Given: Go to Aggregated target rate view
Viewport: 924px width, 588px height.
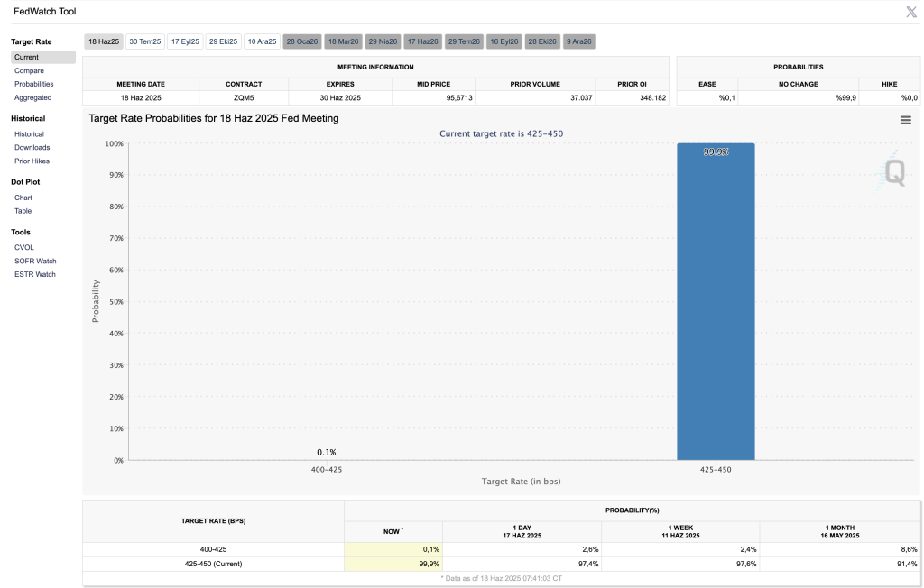Looking at the screenshot, I should point(32,97).
